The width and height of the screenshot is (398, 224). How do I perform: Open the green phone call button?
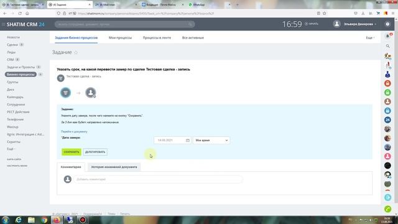coord(387,209)
